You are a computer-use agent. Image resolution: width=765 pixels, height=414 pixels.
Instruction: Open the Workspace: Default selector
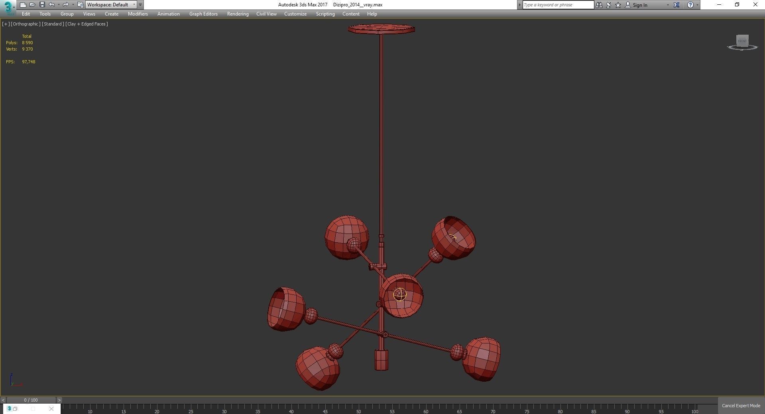pos(111,5)
